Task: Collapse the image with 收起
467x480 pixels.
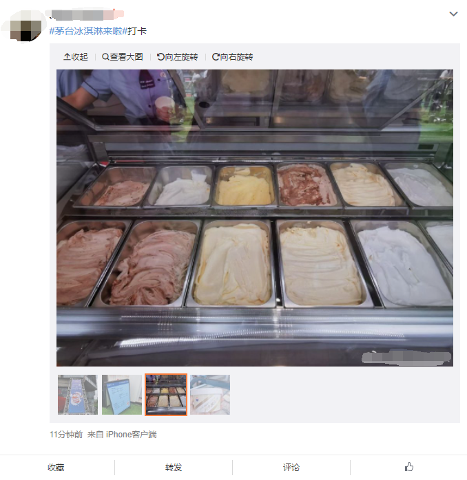Action: coord(76,56)
